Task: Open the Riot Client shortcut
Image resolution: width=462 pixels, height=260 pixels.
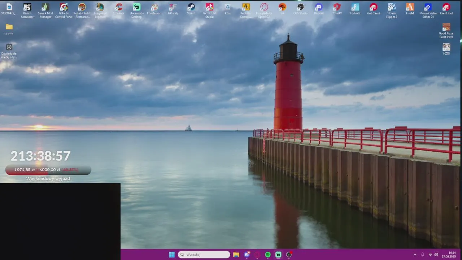Action: (x=373, y=9)
